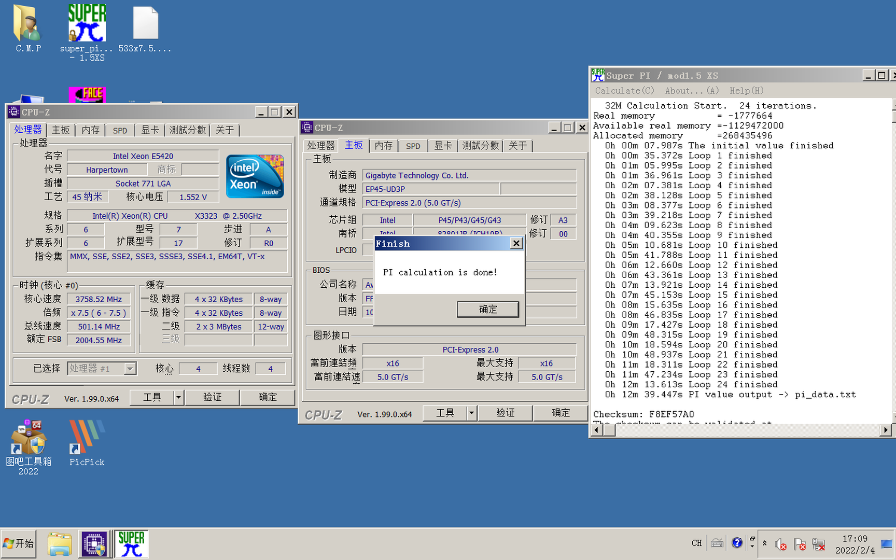Image resolution: width=896 pixels, height=560 pixels.
Task: Switch to CPU-Z via the taskbar icon
Action: point(94,544)
